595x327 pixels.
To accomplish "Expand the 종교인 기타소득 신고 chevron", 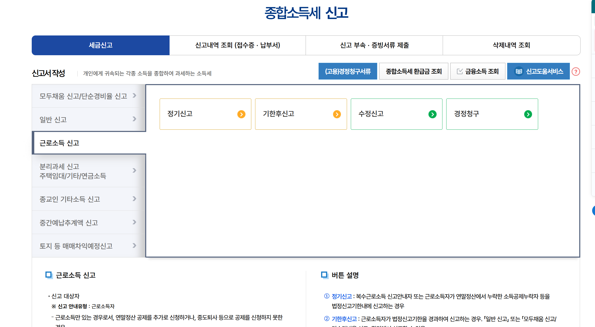I will [135, 199].
